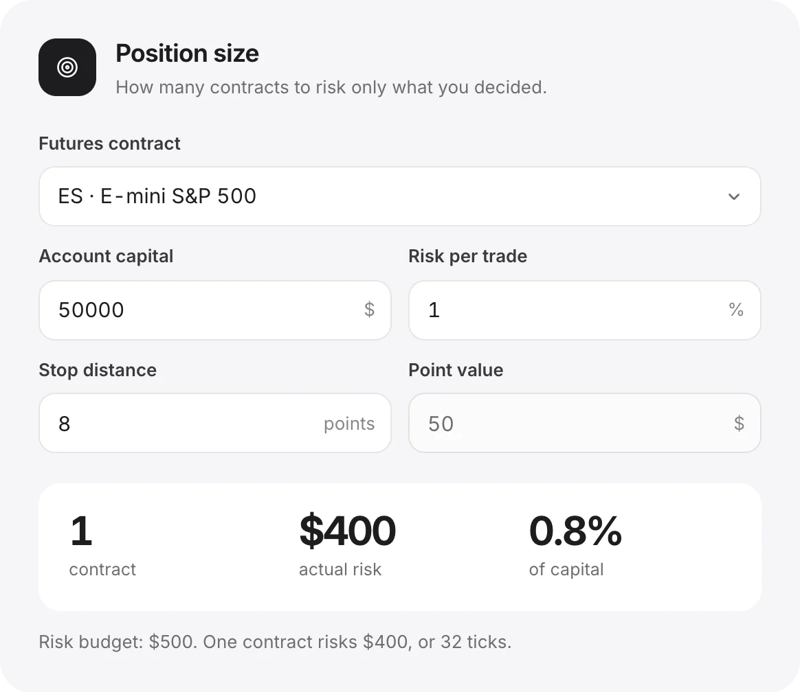Focus the Stop distance input field
Viewport: 800px width, 692px height.
[215, 423]
